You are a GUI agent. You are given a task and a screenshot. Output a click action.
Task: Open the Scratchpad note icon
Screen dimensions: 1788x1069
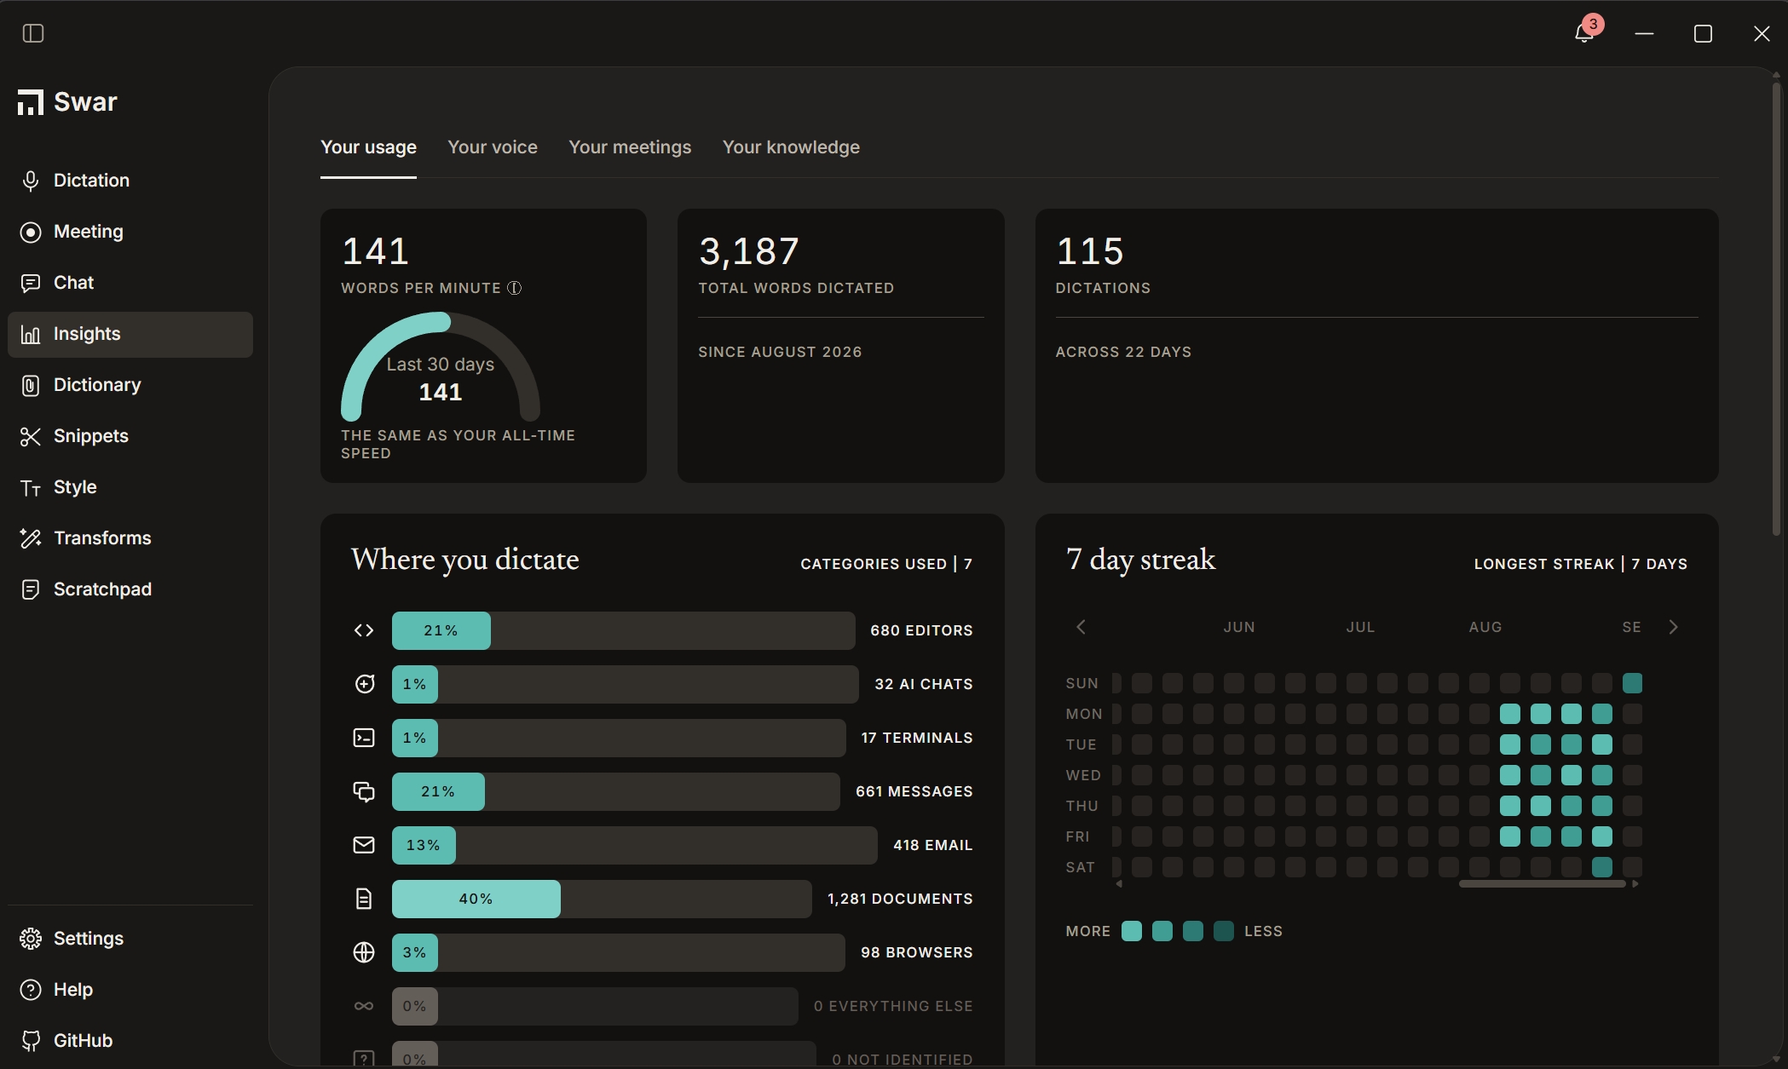pyautogui.click(x=31, y=589)
